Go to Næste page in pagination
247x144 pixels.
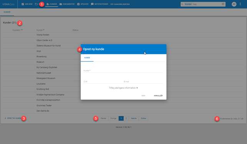point(134,118)
